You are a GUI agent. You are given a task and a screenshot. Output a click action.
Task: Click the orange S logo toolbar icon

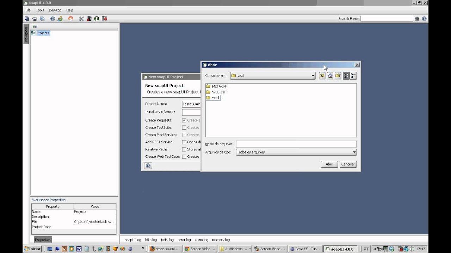coord(70,19)
